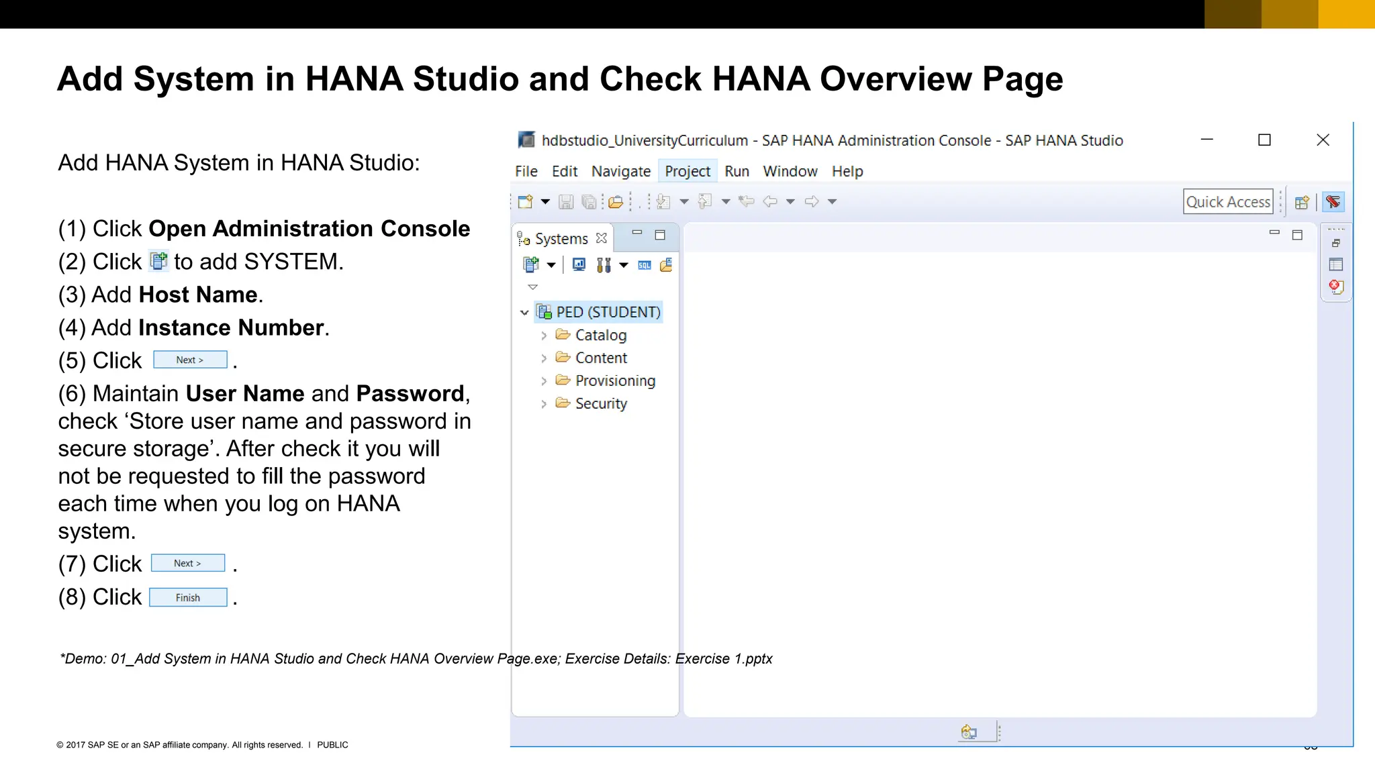Viewport: 1375px width, 773px height.
Task: Select the SAP HANA Administration Console perspective icon
Action: [1333, 202]
